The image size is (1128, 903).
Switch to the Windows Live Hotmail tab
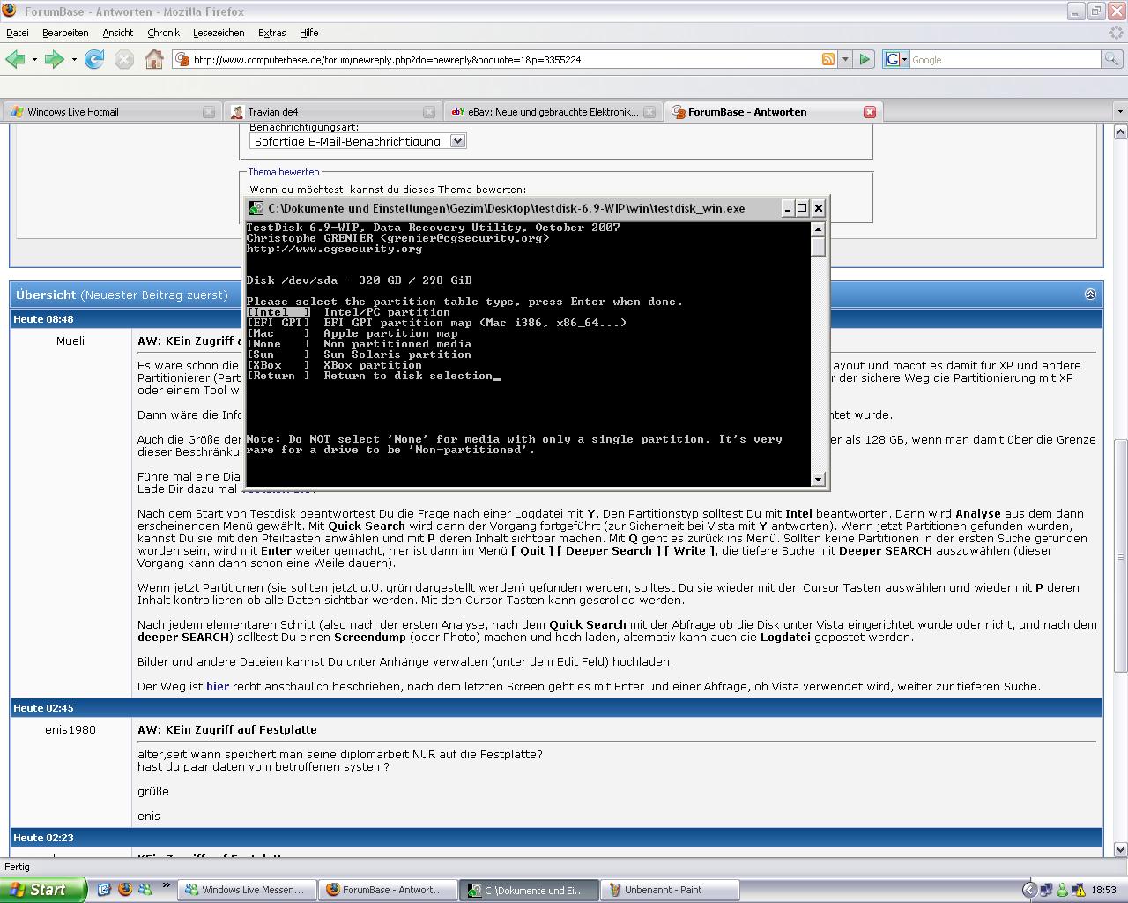[111, 112]
